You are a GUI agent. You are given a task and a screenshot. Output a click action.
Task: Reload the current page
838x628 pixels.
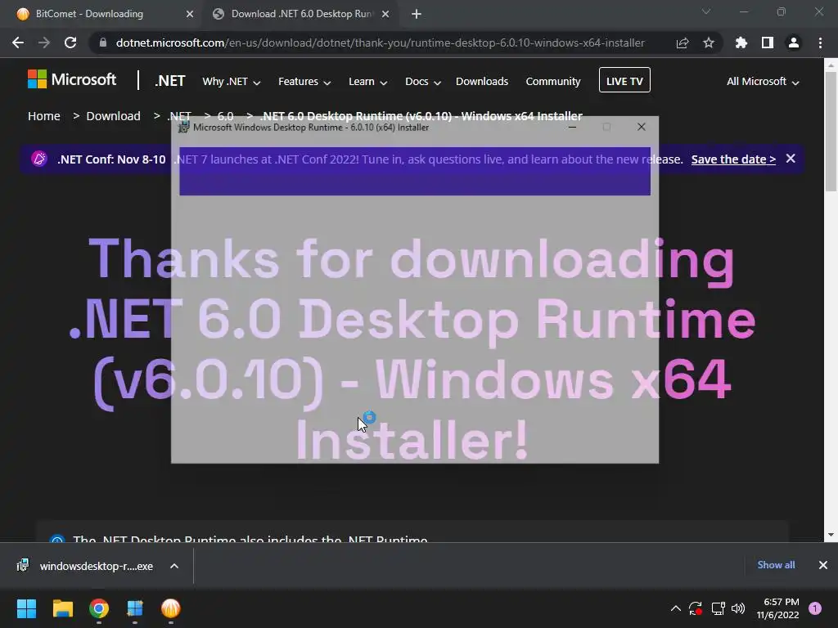point(70,43)
